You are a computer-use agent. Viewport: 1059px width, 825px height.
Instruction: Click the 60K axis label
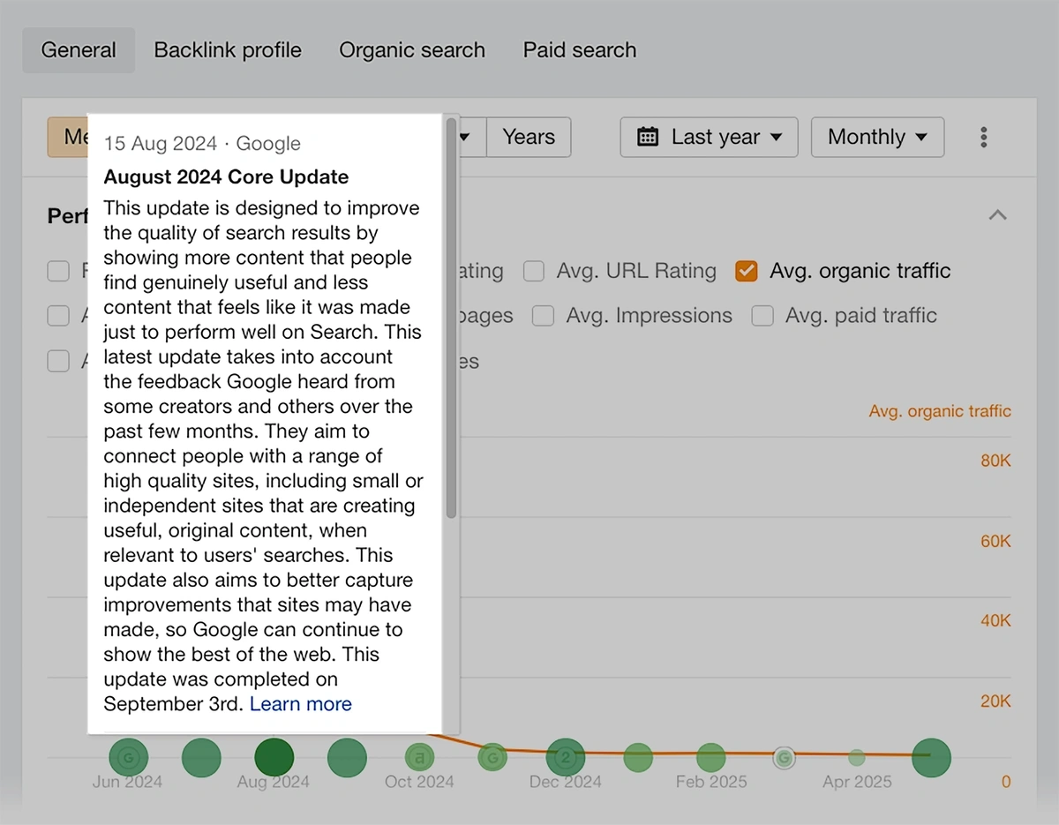995,541
